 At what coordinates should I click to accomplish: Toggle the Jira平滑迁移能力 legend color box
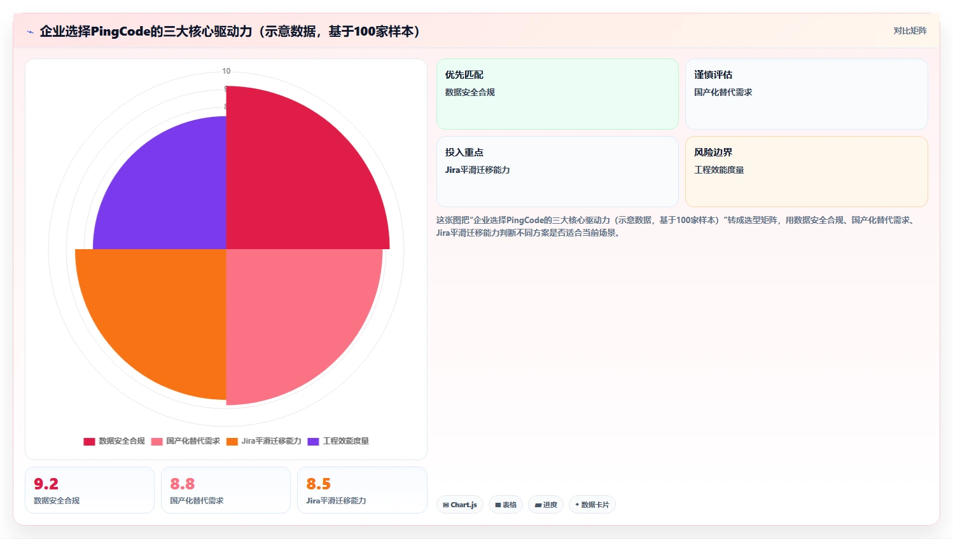pos(232,441)
